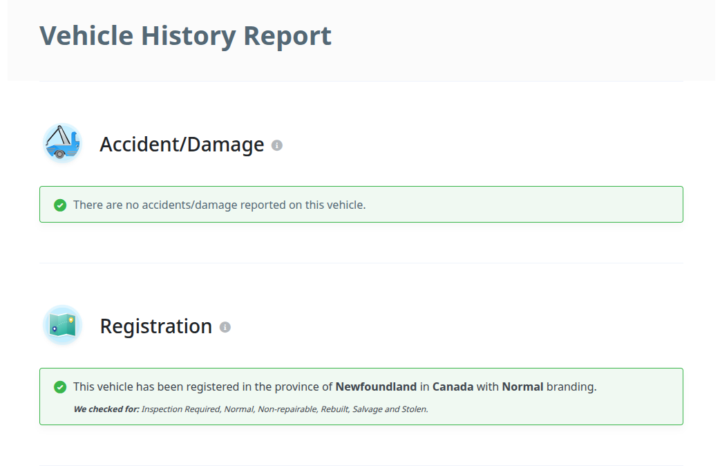
Task: Click "Salvage" in the checked list
Action: (367, 409)
